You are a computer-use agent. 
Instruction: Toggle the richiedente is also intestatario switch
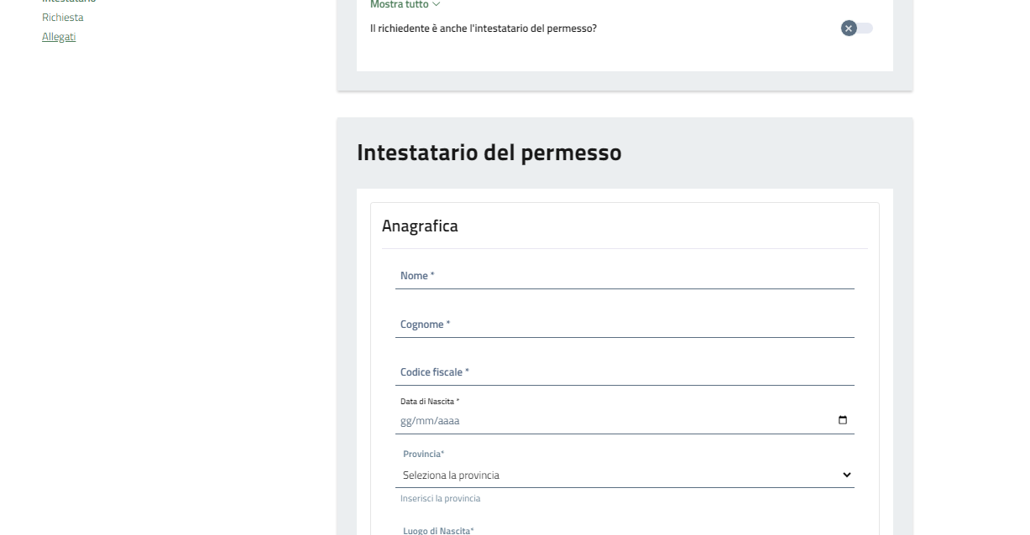[856, 29]
